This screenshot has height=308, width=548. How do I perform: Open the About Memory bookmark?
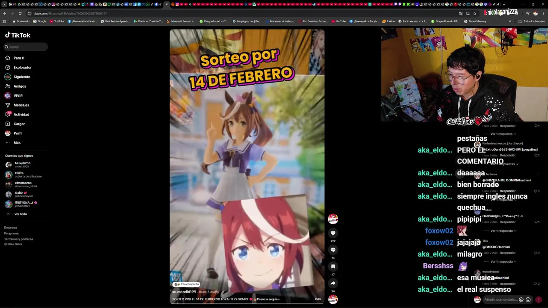pyautogui.click(x=474, y=21)
